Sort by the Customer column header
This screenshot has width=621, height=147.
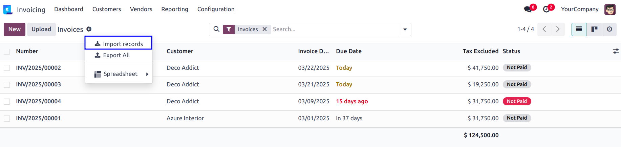tap(180, 51)
